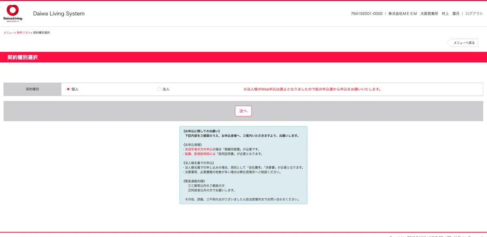
Task: Select the 法人 radio button
Action: 159,89
